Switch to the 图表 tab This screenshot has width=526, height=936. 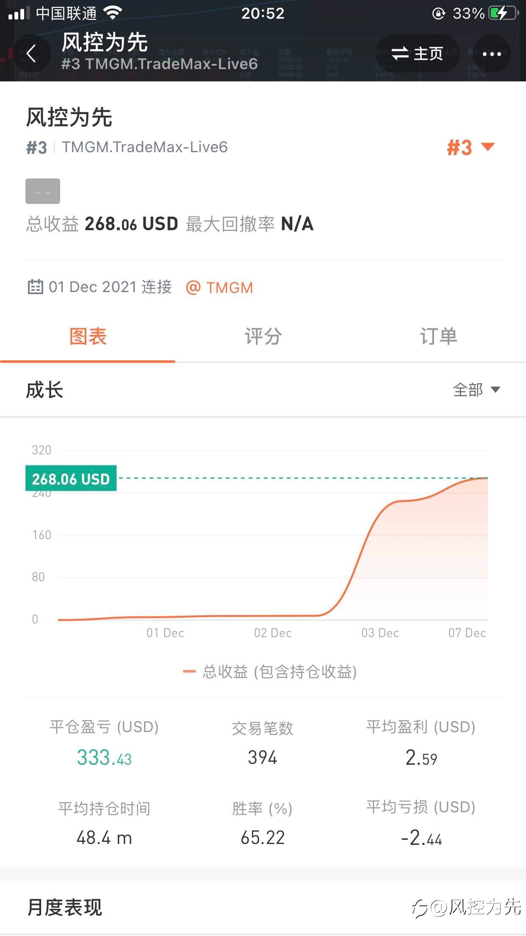pyautogui.click(x=88, y=337)
